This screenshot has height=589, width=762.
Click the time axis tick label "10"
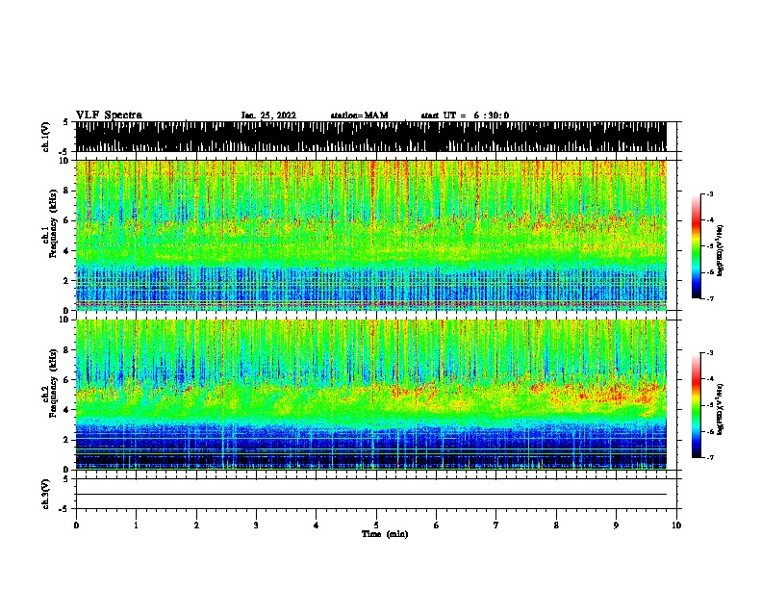676,525
